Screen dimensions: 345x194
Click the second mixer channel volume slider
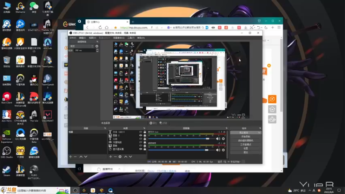point(181,150)
